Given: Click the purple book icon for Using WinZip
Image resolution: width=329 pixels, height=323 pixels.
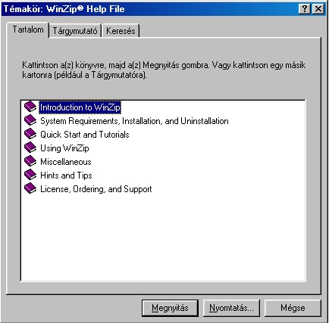Looking at the screenshot, I should [30, 148].
